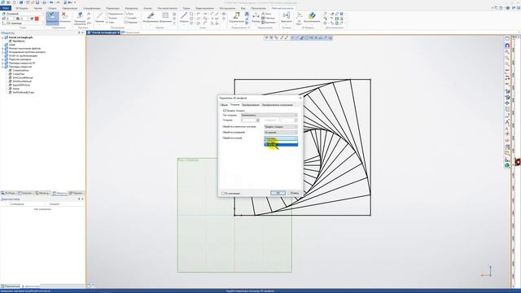Open the Ограничение constraint tool
521x293 pixels.
click(236, 17)
